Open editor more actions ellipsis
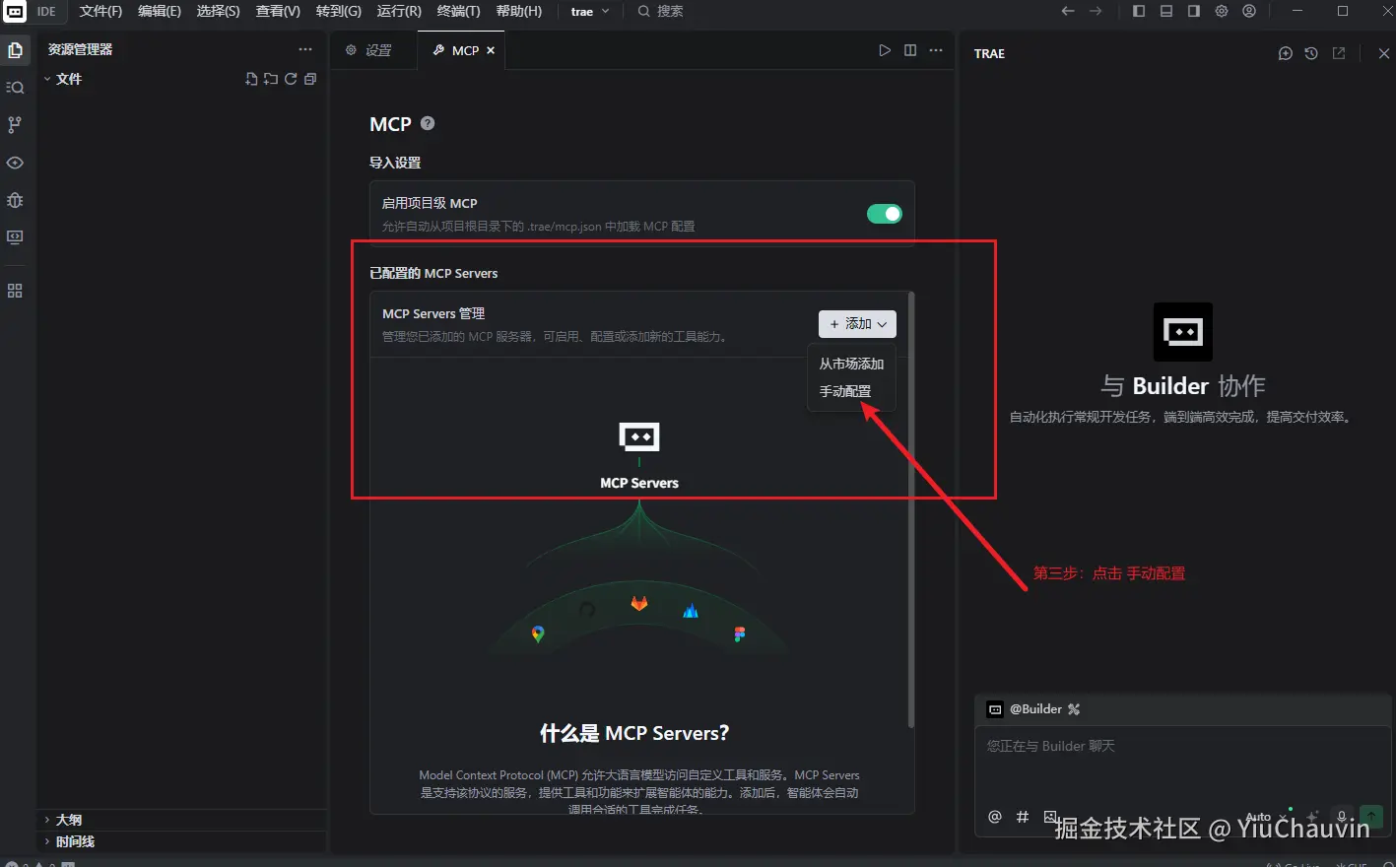The height and width of the screenshot is (867, 1396). [936, 50]
